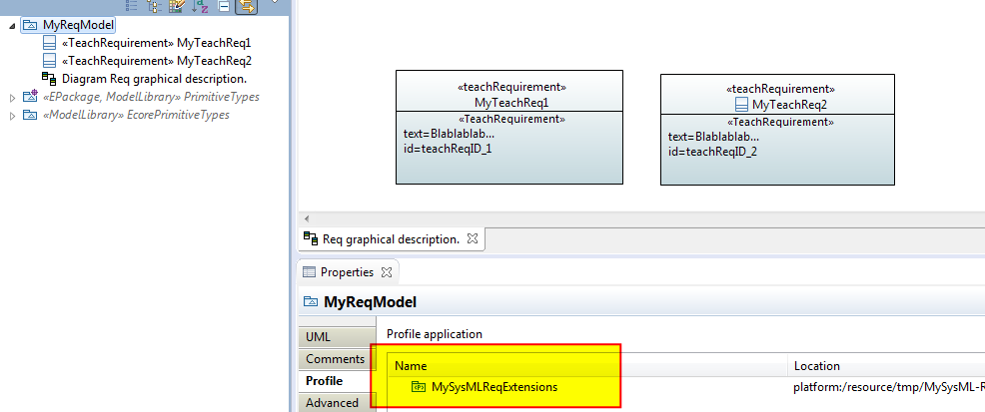Collapse the MyReqModel tree node
This screenshot has width=985, height=412.
coord(13,26)
